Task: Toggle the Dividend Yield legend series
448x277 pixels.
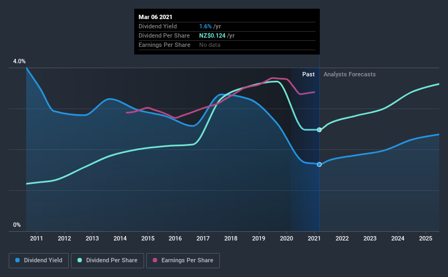Action: coord(39,261)
